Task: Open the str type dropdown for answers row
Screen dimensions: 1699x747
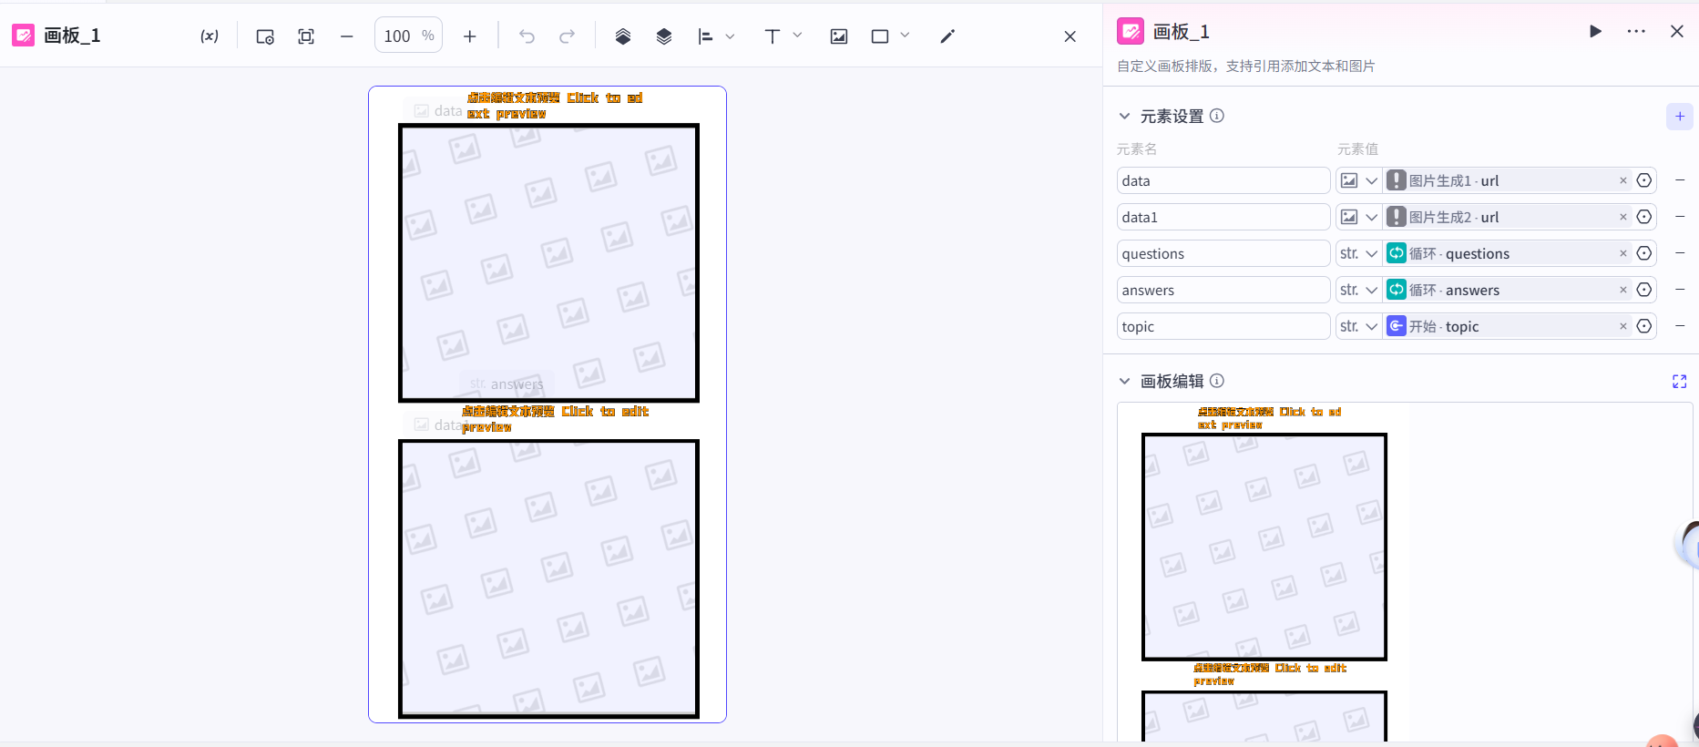Action: click(x=1359, y=290)
